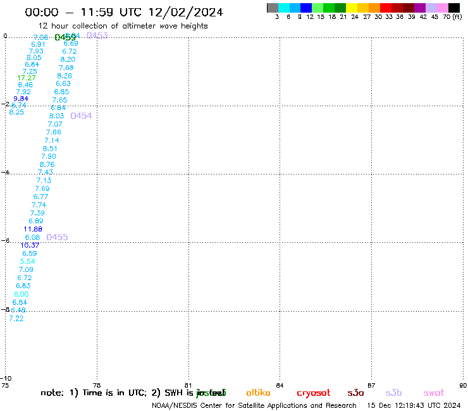This screenshot has height=411, width=468.
Task: Click the pass time label 0454
Action: pyautogui.click(x=81, y=116)
